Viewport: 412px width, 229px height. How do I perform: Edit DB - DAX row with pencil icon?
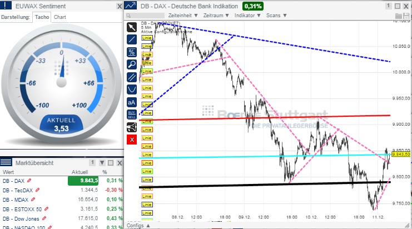point(29,181)
